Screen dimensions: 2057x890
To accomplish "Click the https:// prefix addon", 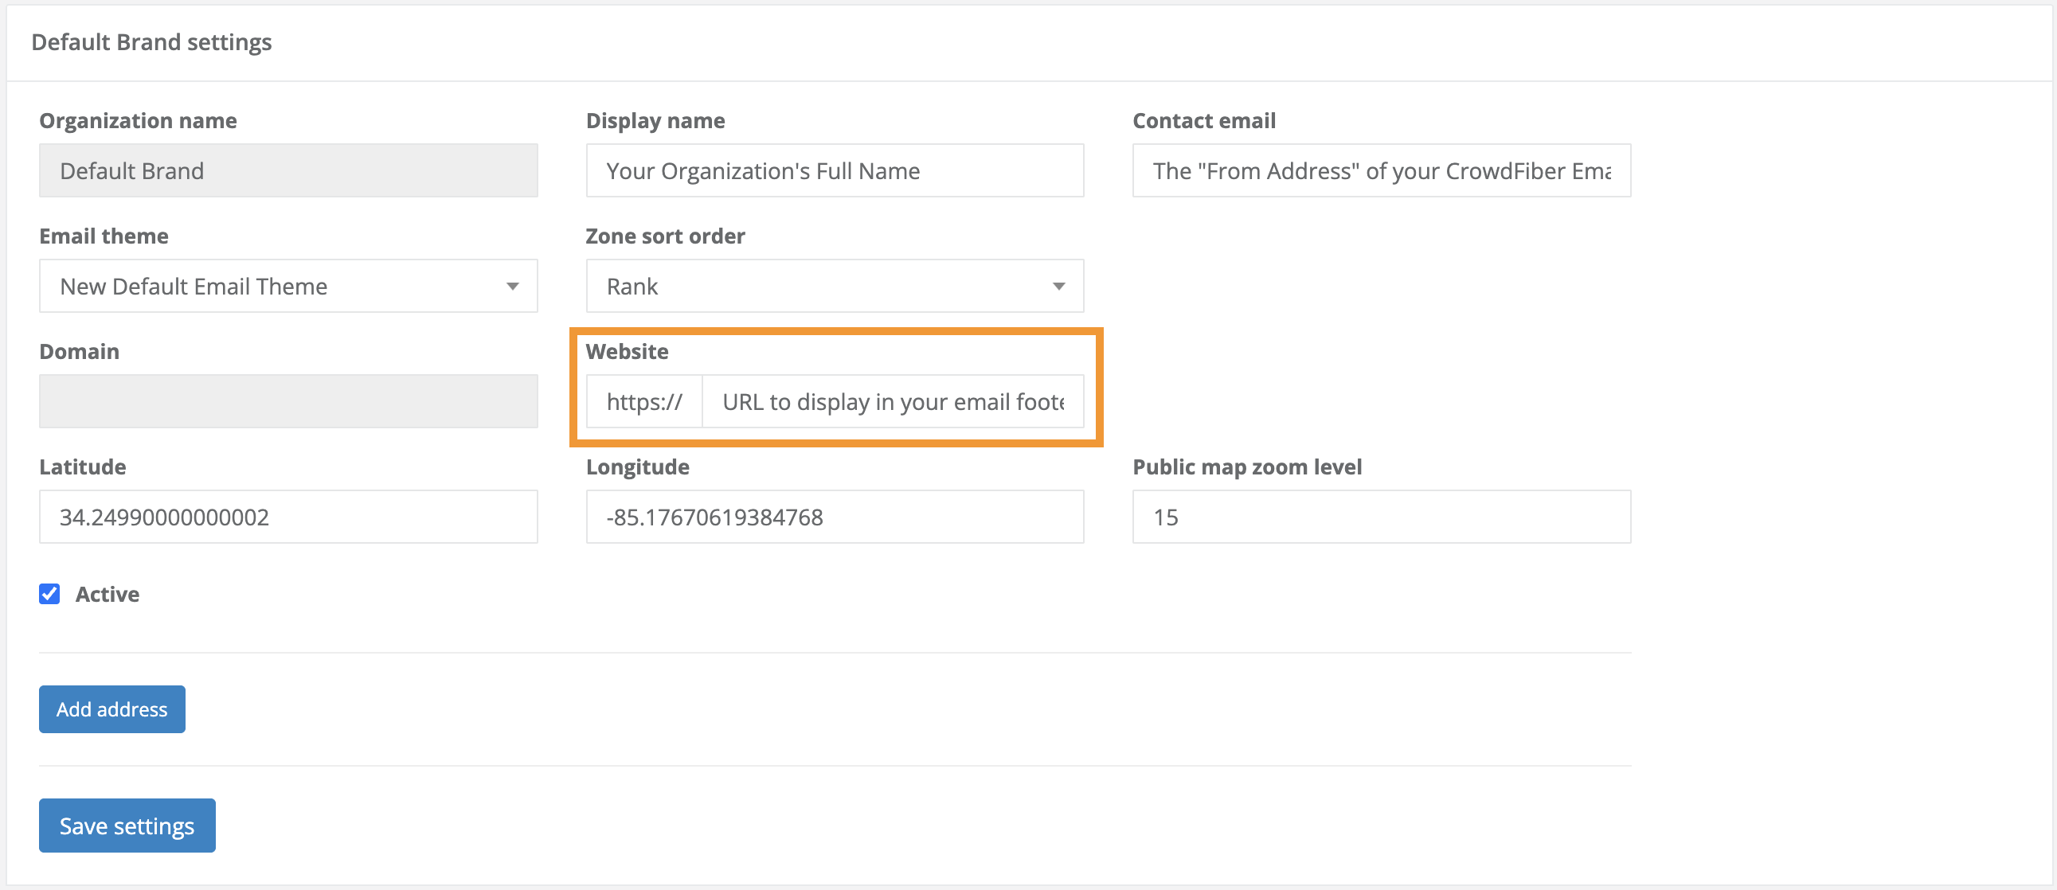I will tap(643, 401).
